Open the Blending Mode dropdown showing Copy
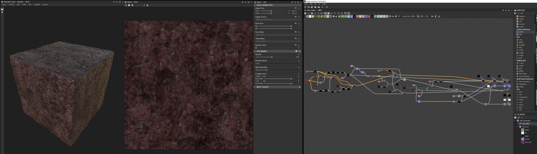 [x=278, y=64]
